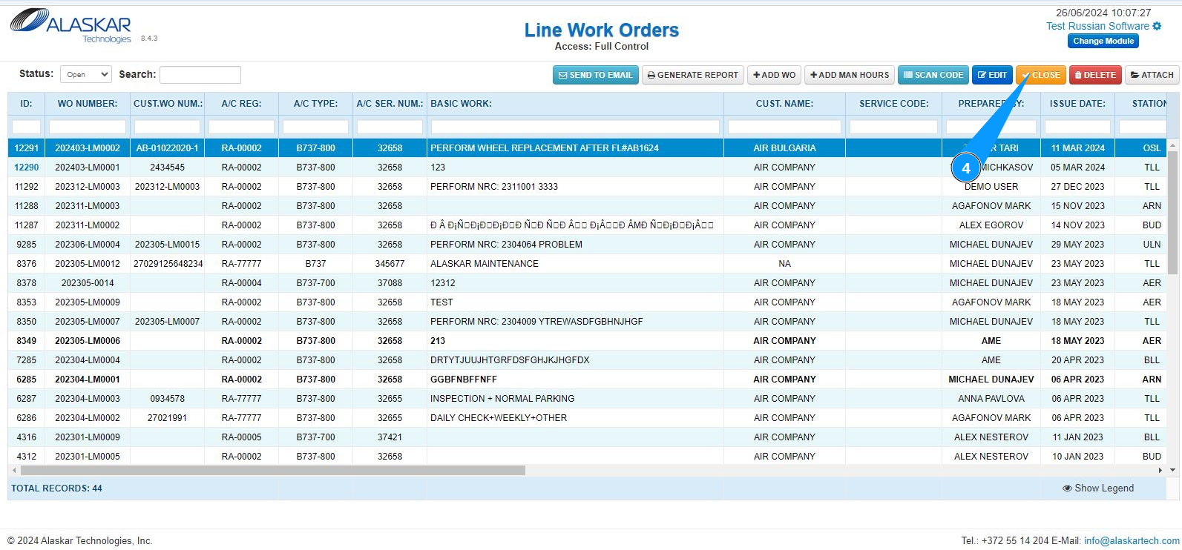Edit the selected work order
The width and height of the screenshot is (1182, 550).
pos(992,75)
